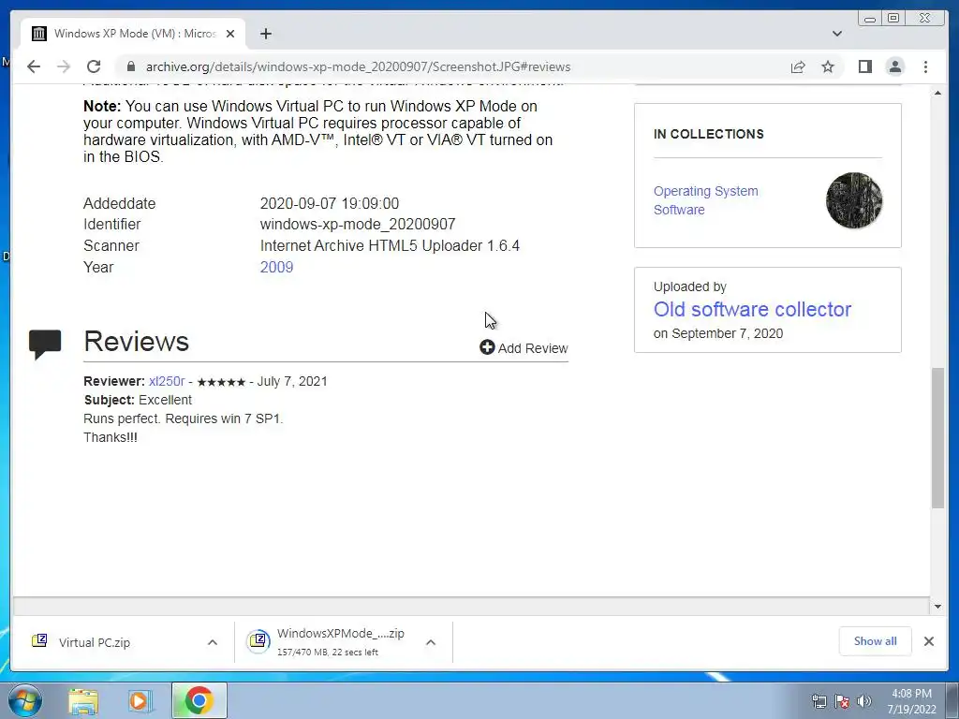Open the taskbar clock showing 4:08 PM
This screenshot has width=959, height=719.
pyautogui.click(x=912, y=701)
